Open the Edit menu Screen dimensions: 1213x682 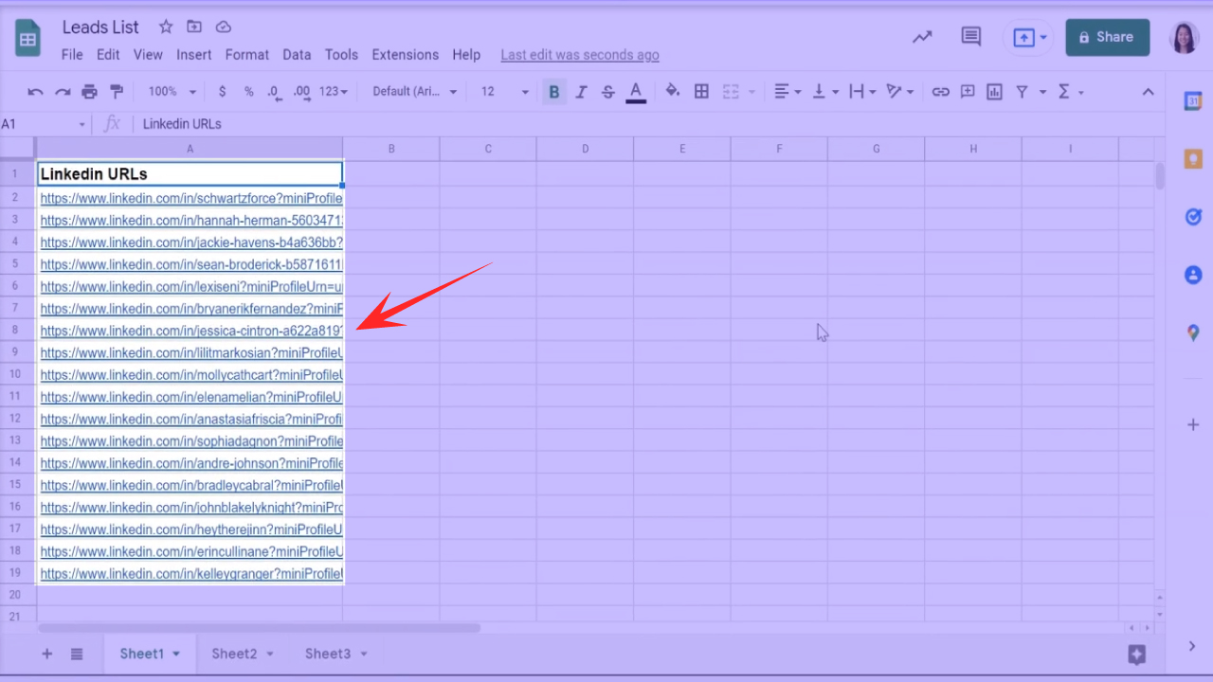pos(108,55)
